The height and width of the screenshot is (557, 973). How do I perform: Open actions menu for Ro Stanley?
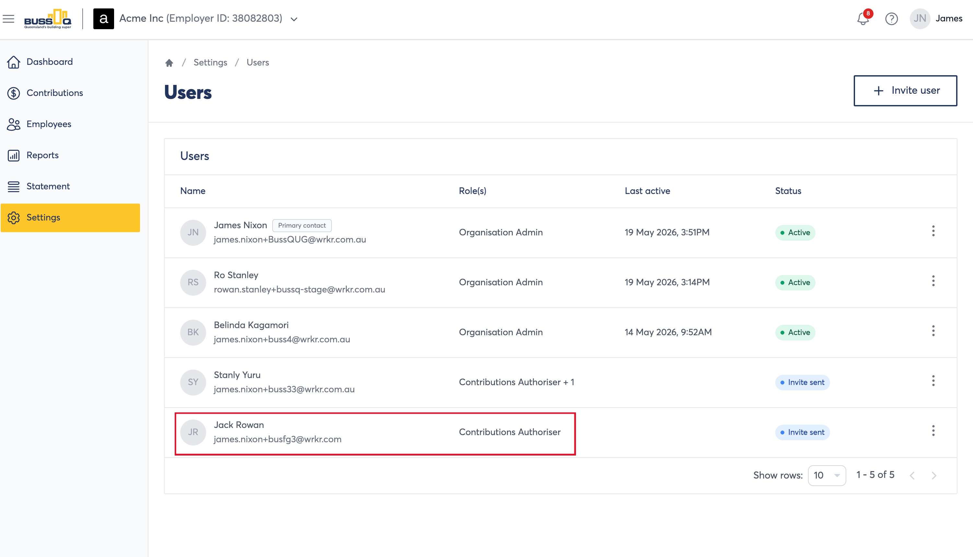(x=933, y=281)
